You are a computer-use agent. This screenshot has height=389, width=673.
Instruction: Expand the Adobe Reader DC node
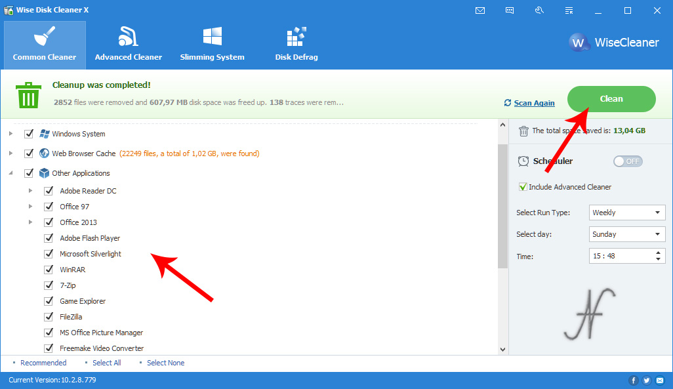tap(30, 191)
